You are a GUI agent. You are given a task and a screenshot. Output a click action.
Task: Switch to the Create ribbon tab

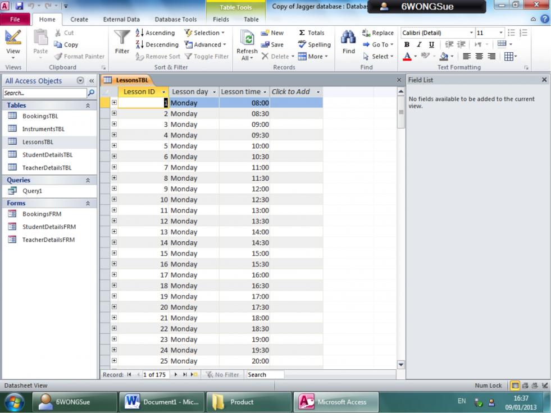[x=79, y=19]
